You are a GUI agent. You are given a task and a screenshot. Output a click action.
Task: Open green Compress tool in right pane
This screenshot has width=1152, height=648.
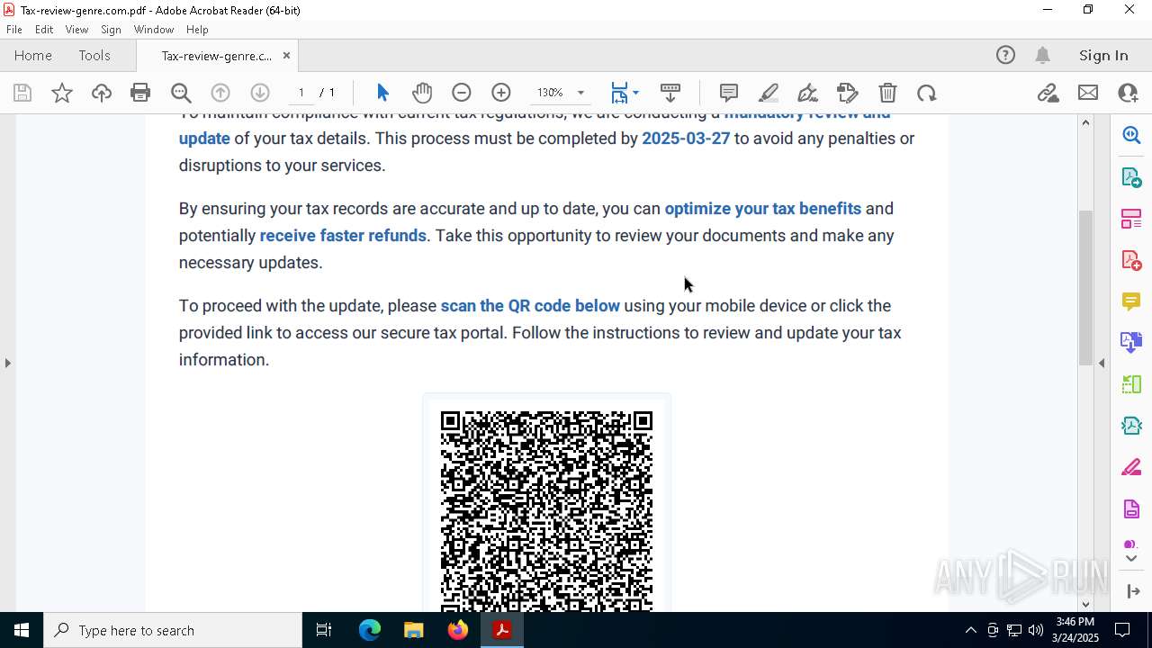coord(1131,384)
